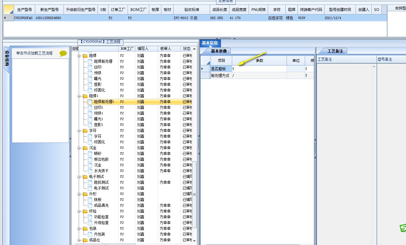Image resolution: width=406 pixels, height=245 pixels.
Task: Click the page icon beside 功能检查
Action: (90, 217)
